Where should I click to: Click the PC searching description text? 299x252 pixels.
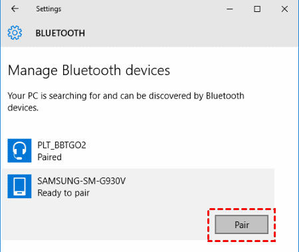(126, 102)
